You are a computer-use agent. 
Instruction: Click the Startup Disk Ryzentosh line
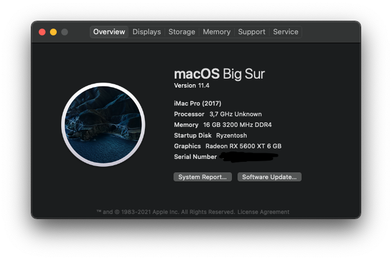[210, 135]
